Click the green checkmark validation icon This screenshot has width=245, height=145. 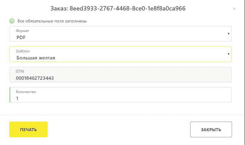(12, 21)
